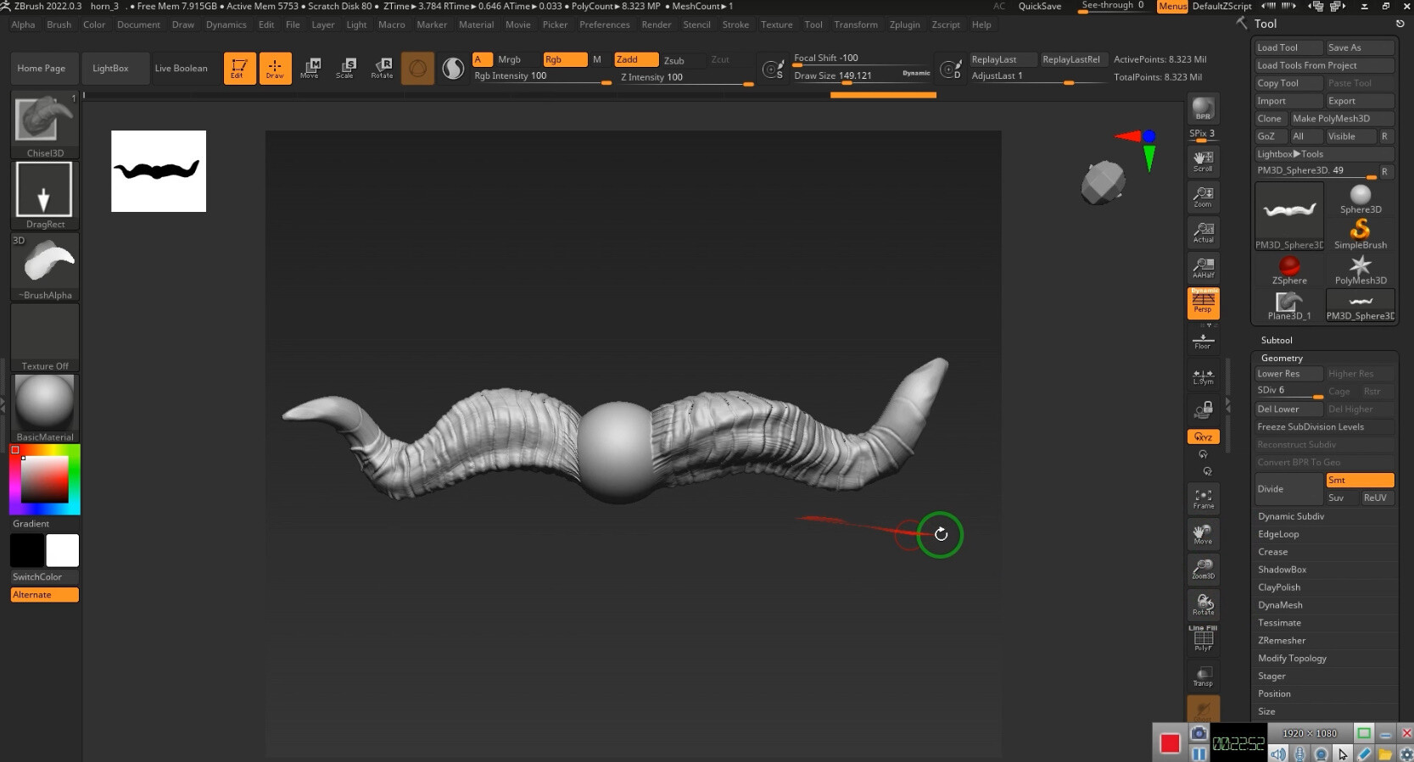Click the QuickSave button
This screenshot has width=1414, height=762.
[x=1039, y=6]
